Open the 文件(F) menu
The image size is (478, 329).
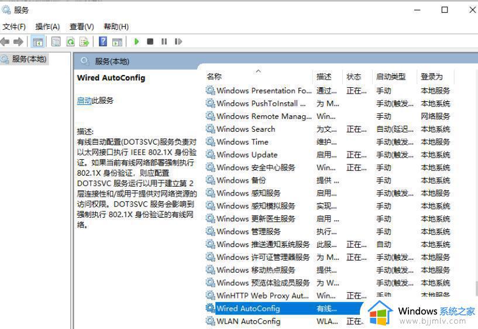[14, 27]
